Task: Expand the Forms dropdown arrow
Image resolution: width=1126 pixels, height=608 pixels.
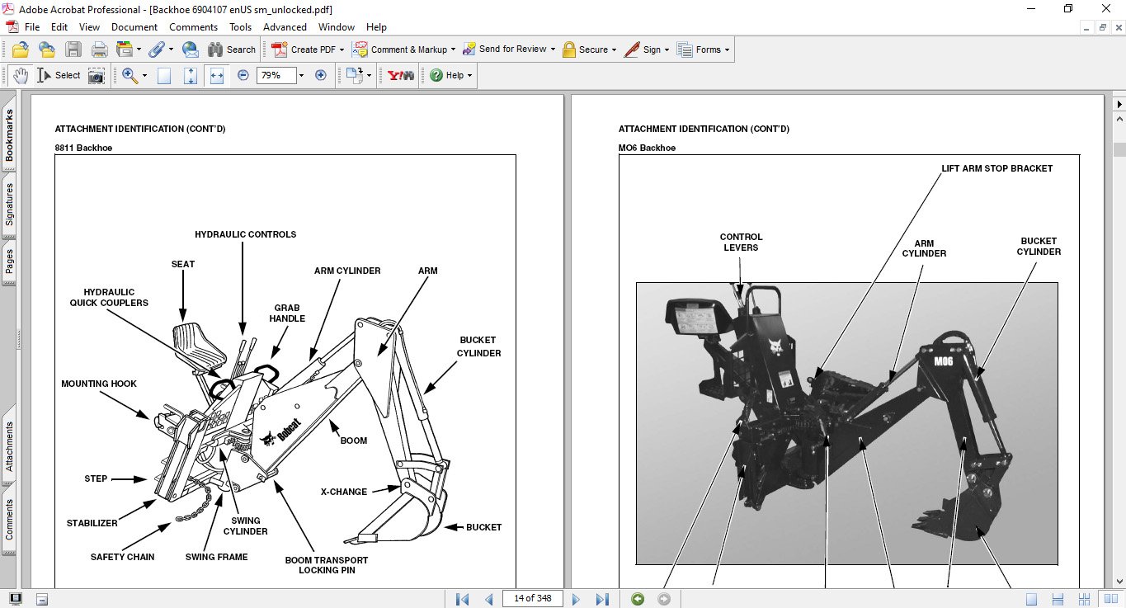Action: coord(728,49)
